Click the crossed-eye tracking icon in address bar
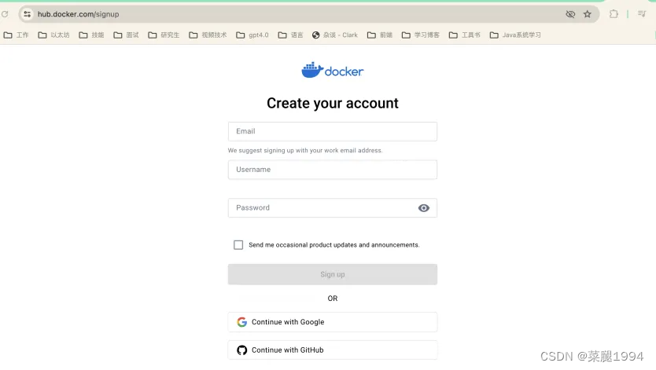This screenshot has height=370, width=656. tap(570, 14)
